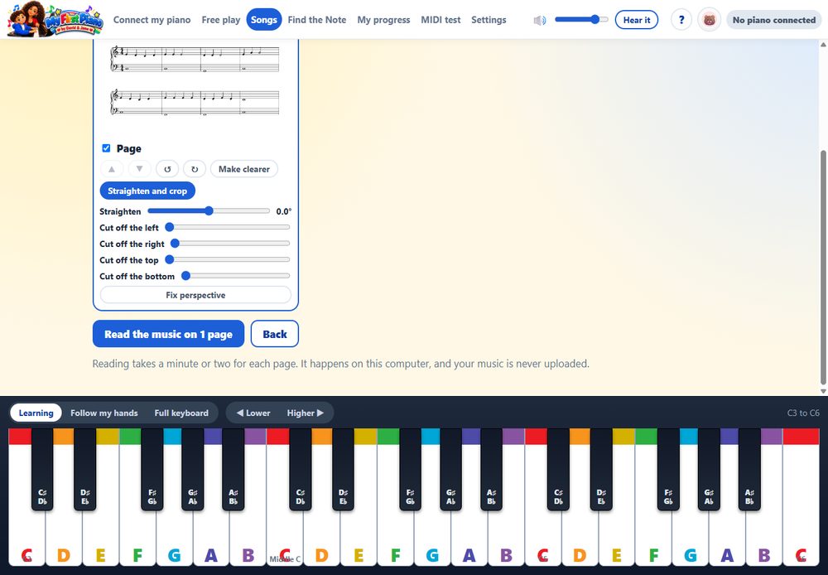Move the page down with the down arrow
Screen dimensions: 828x575
coord(139,169)
